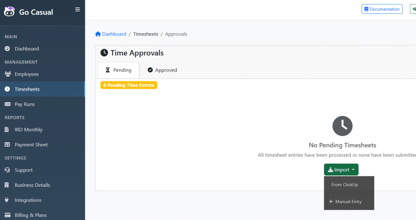Click the IRD Monthly document icon
The width and height of the screenshot is (416, 220).
tap(7, 130)
